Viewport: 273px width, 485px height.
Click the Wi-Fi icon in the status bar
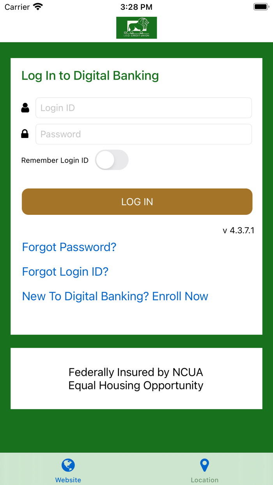(37, 6)
